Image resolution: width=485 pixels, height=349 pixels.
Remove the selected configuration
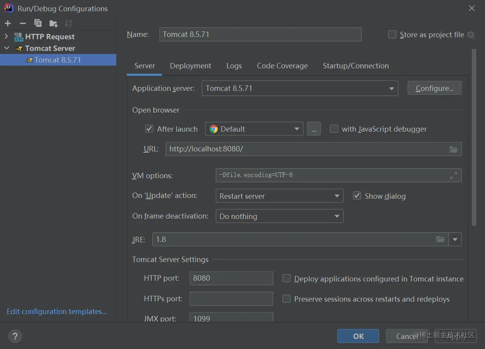pos(23,23)
